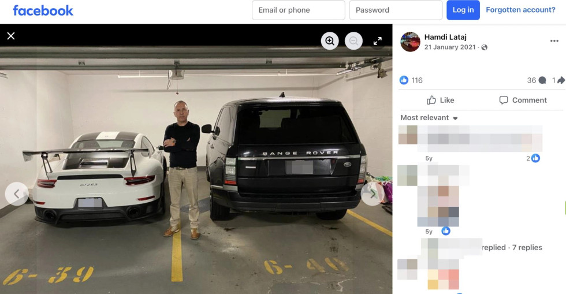Zoom in on the photo
The width and height of the screenshot is (566, 294).
click(x=330, y=41)
